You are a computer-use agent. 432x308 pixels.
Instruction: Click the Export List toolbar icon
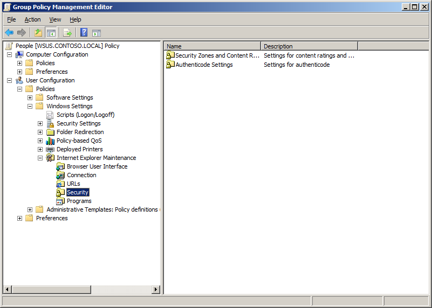67,32
